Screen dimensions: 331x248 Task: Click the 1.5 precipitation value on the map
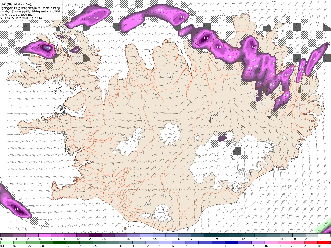point(266,61)
